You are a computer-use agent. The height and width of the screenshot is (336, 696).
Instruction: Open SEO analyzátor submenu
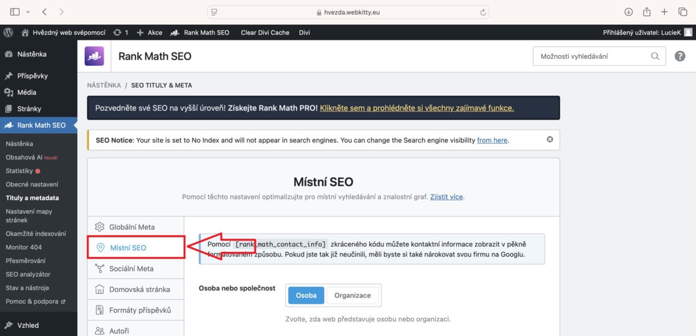click(x=28, y=274)
